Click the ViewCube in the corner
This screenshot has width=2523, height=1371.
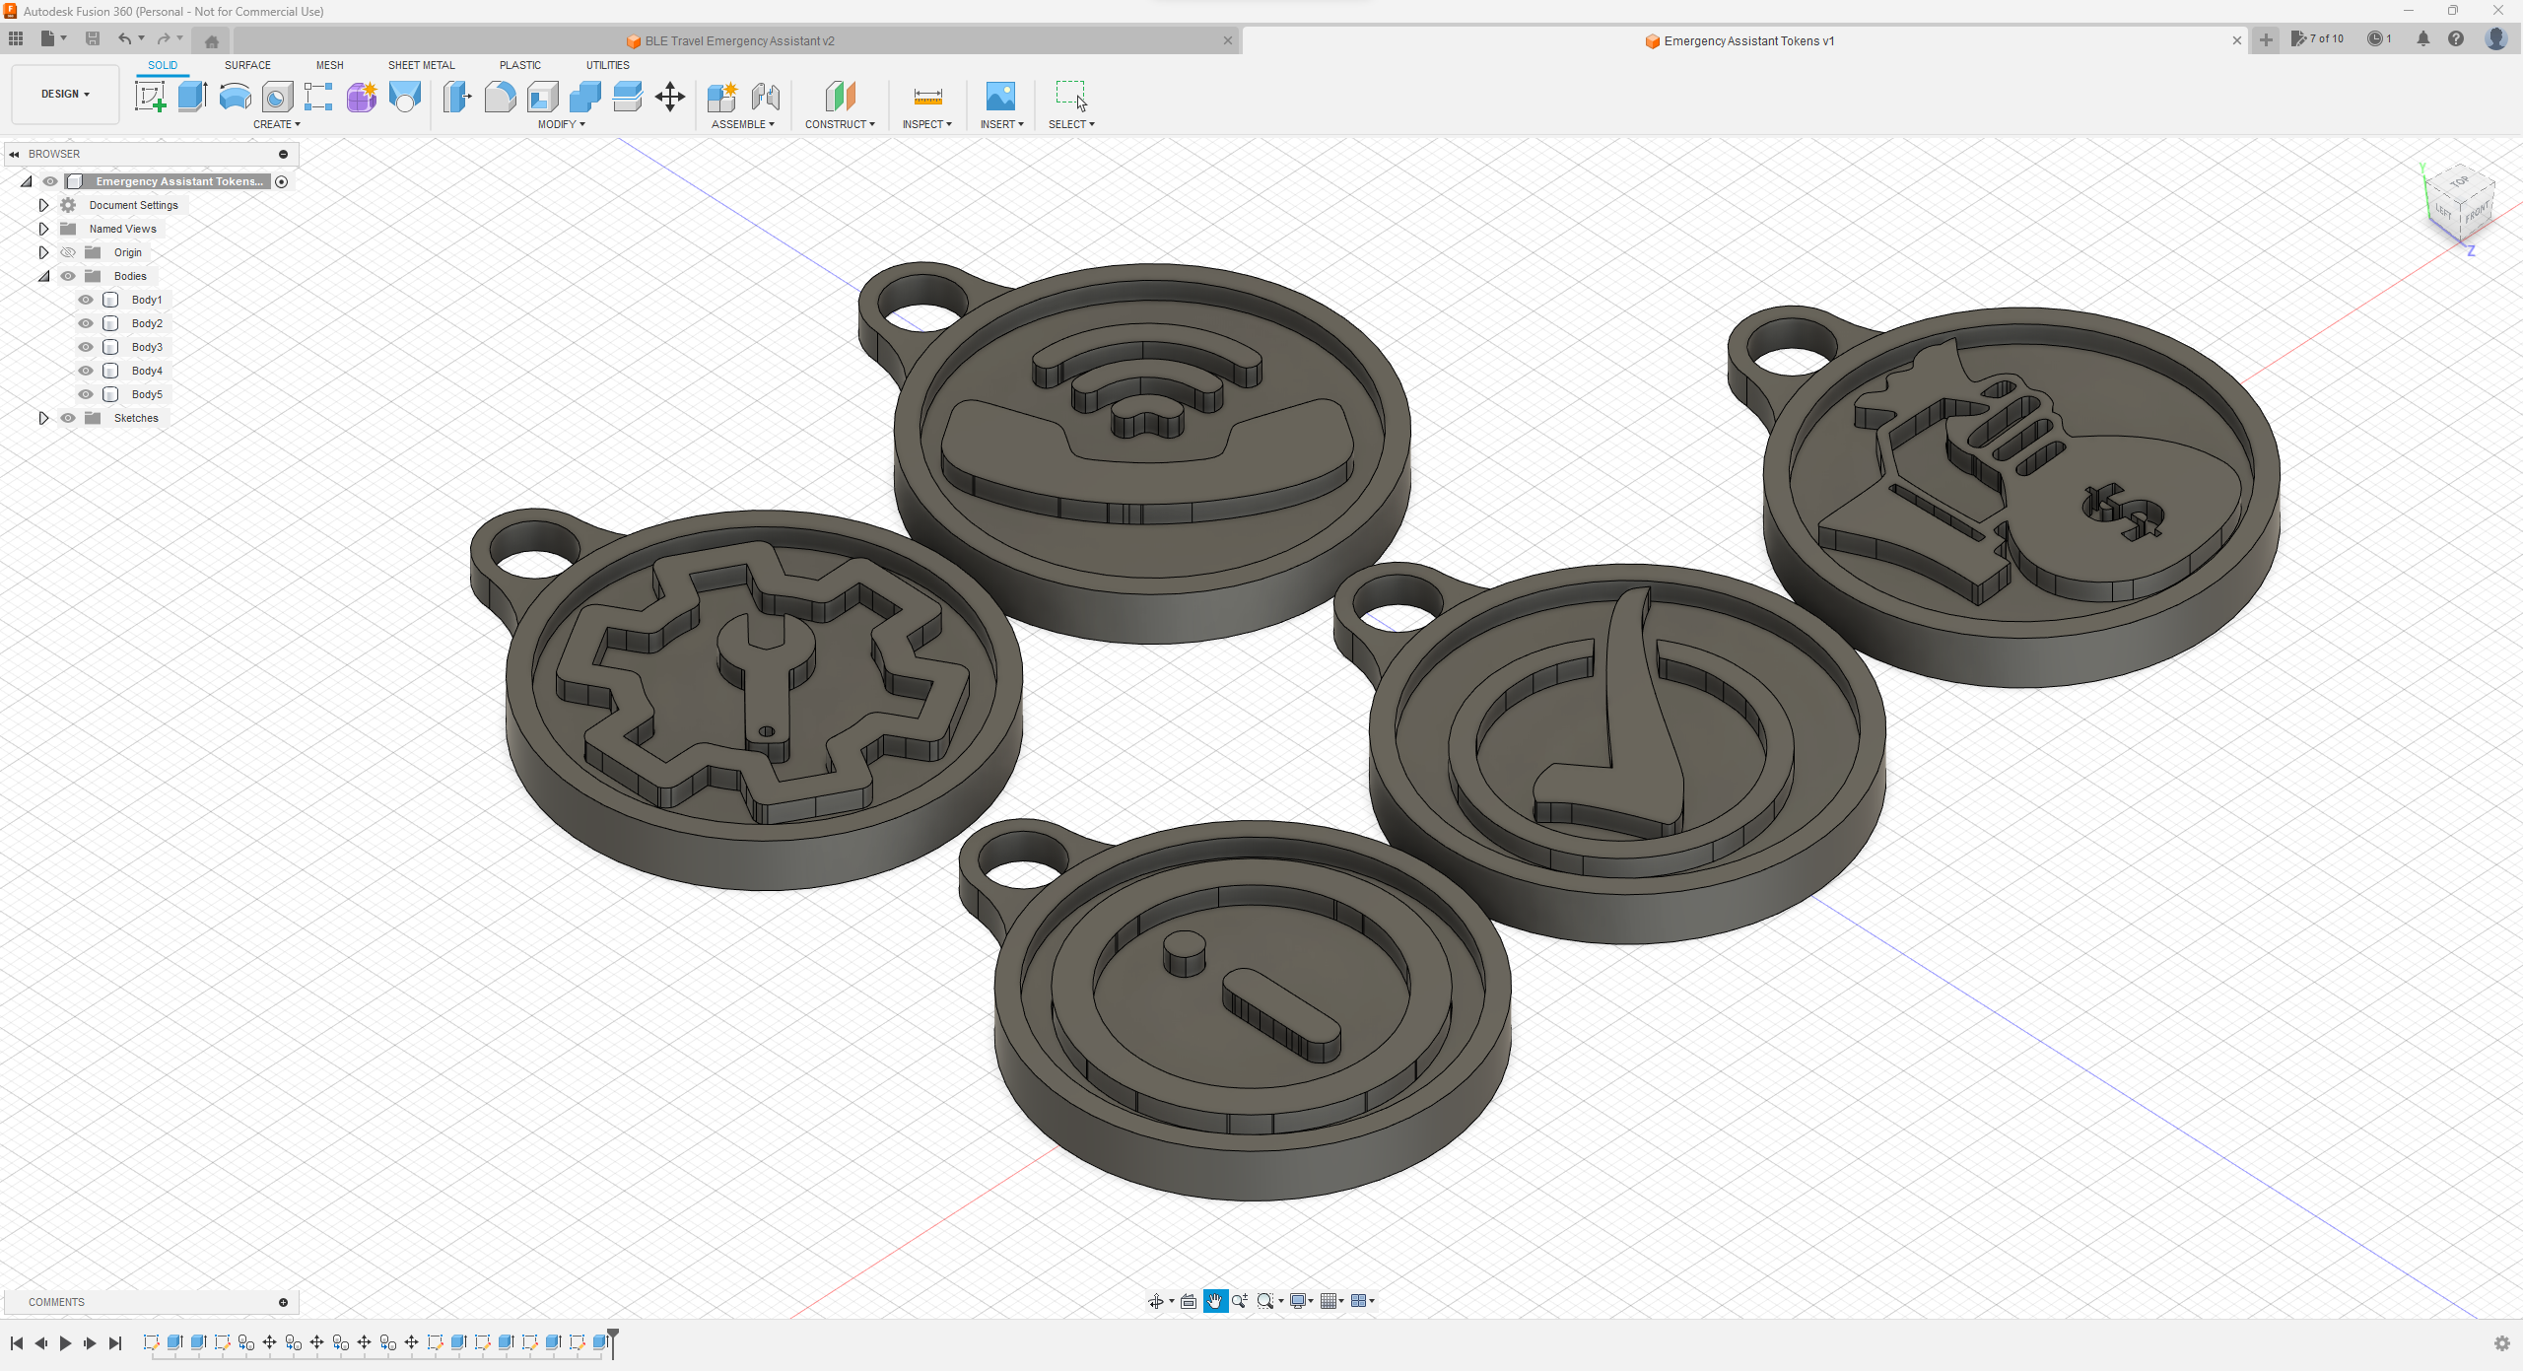pyautogui.click(x=2460, y=204)
